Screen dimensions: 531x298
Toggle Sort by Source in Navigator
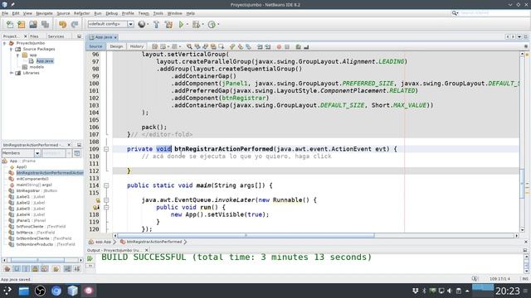click(77, 269)
